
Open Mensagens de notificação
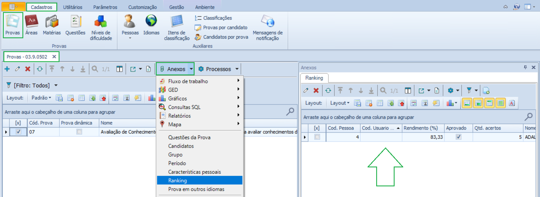268,28
